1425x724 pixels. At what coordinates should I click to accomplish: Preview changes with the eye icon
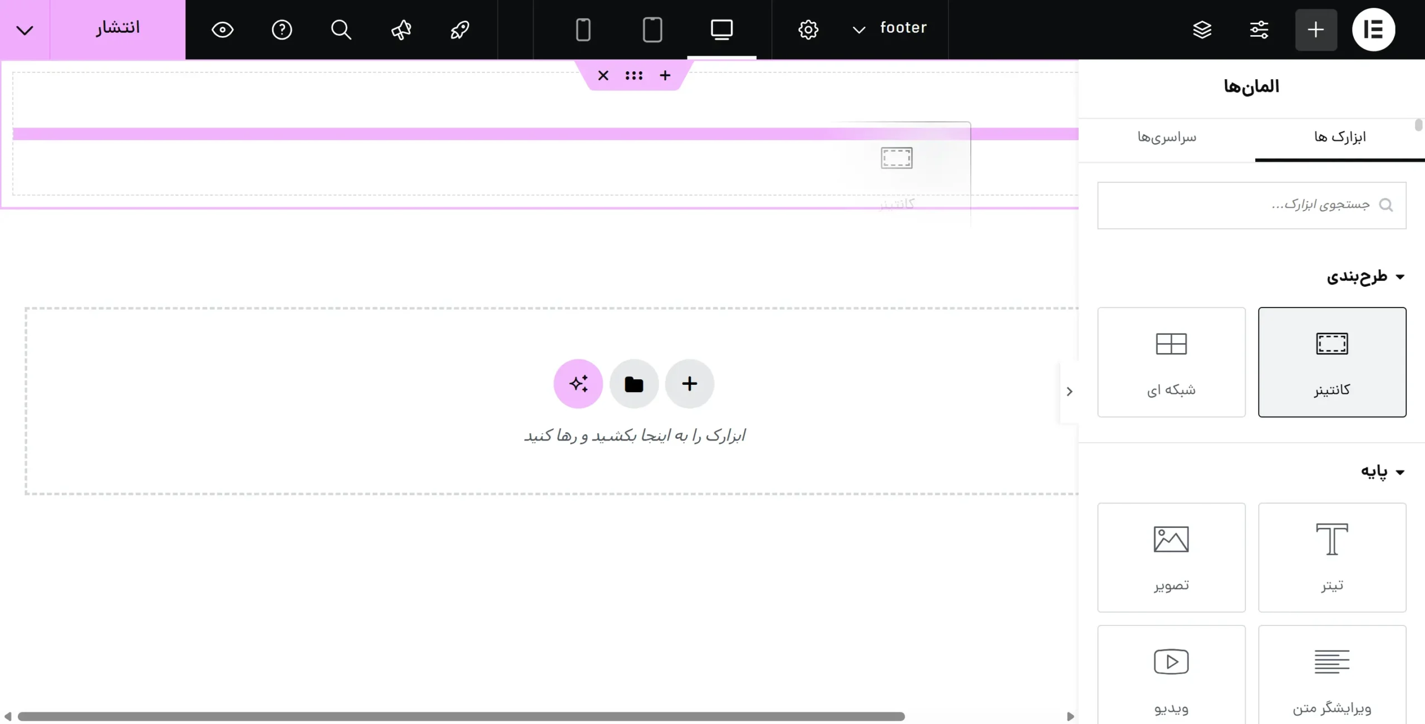click(x=223, y=30)
